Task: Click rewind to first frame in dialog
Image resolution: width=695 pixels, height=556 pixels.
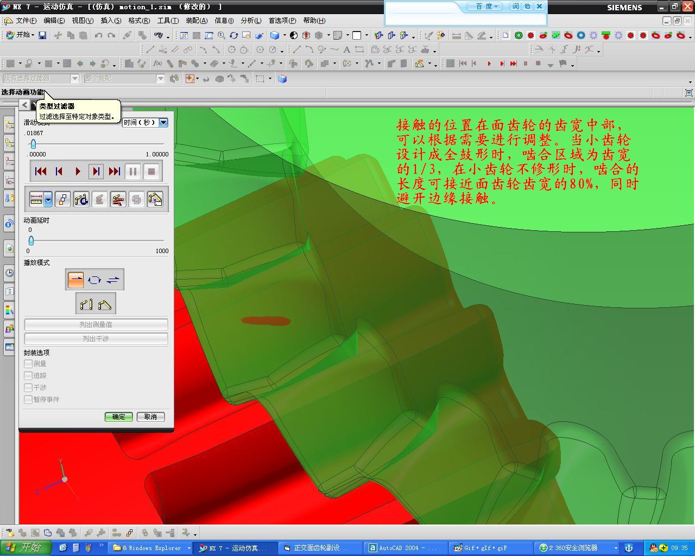Action: (x=41, y=172)
